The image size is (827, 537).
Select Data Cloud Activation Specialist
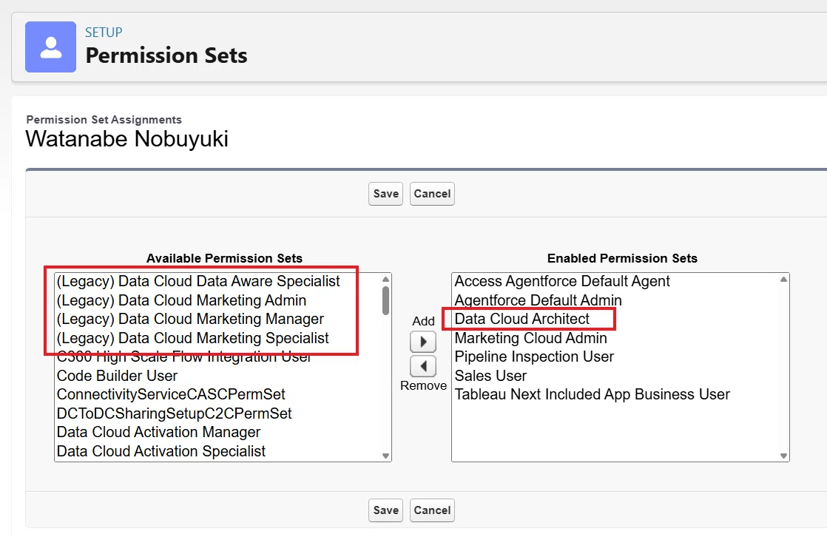click(161, 451)
